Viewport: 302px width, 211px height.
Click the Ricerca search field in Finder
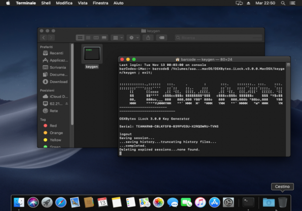219,38
